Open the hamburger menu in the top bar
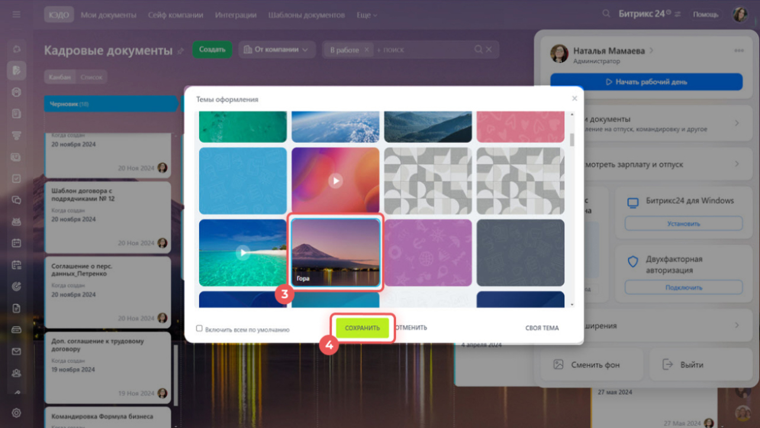The image size is (760, 428). point(17,14)
